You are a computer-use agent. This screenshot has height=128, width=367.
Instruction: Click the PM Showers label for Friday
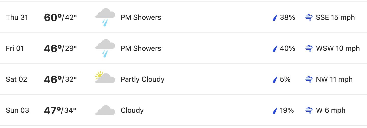(x=141, y=49)
